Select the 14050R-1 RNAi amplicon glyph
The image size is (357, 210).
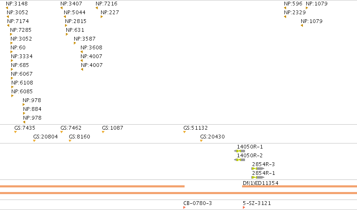[240, 151]
